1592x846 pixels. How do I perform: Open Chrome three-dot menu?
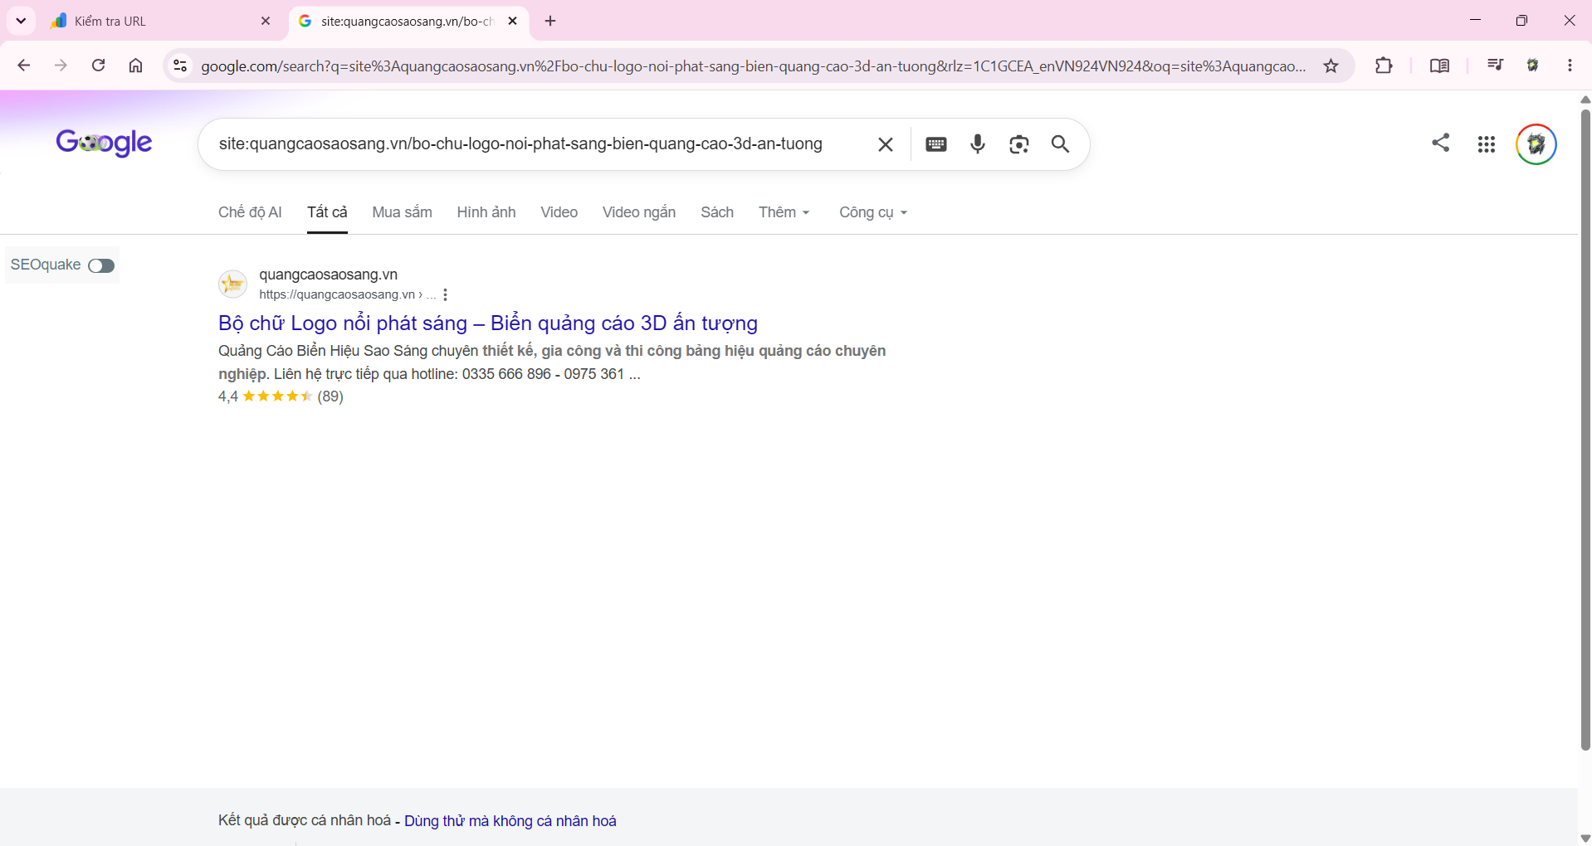1570,65
